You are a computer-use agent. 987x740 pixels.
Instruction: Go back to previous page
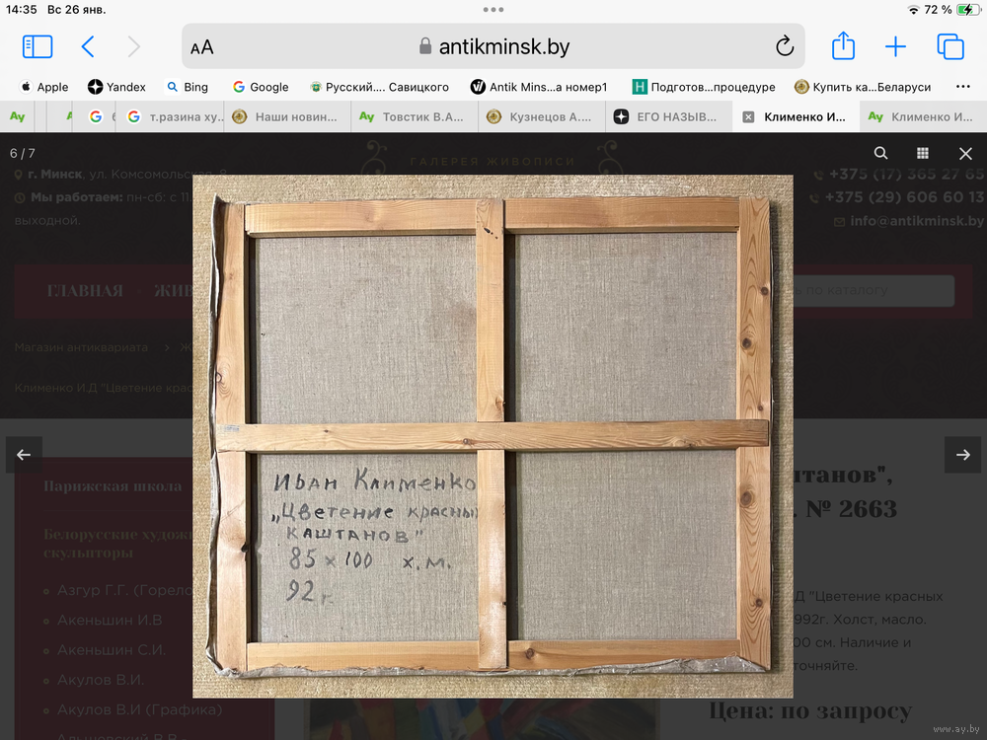click(x=88, y=46)
